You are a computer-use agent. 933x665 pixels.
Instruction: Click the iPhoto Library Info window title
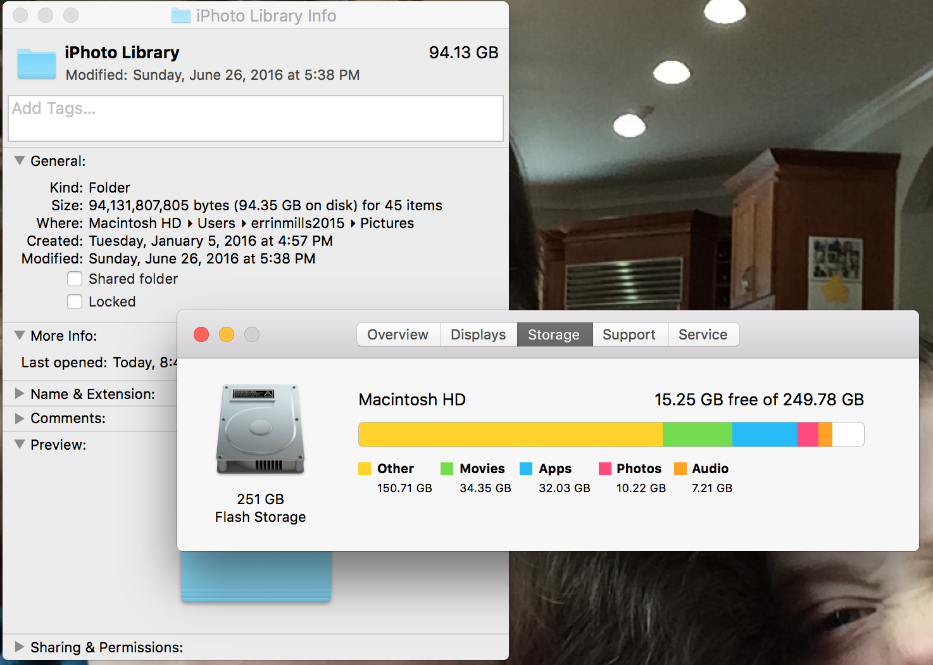(x=266, y=16)
